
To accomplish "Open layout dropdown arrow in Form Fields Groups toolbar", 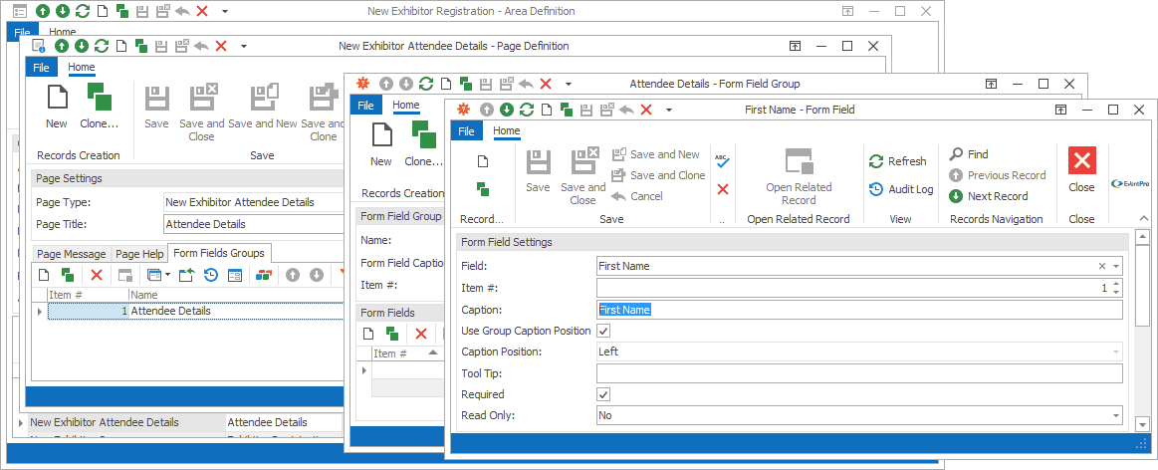I will pos(169,275).
